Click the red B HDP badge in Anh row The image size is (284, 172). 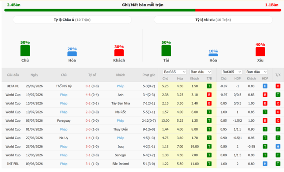(x=265, y=95)
